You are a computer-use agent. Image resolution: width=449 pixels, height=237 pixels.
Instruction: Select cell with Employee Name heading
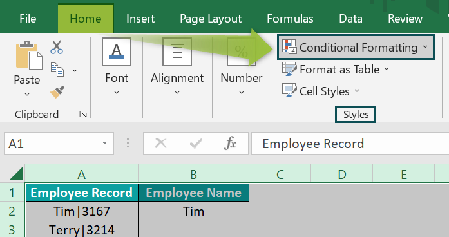pos(193,193)
